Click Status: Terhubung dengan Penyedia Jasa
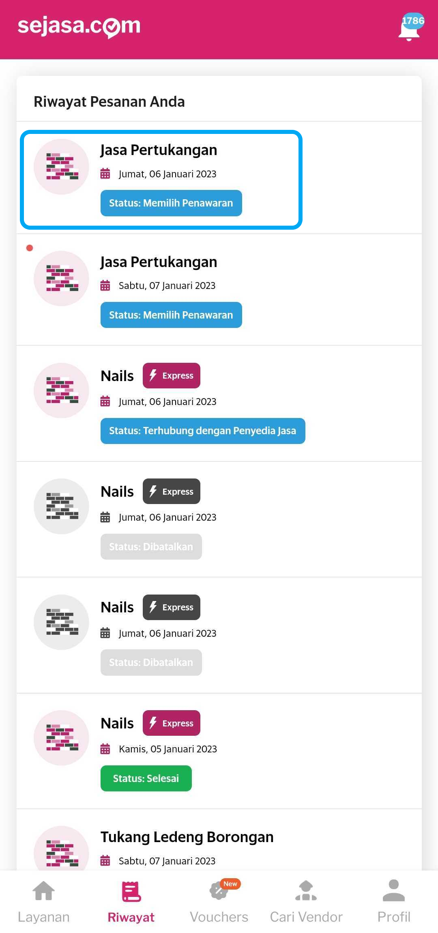The image size is (438, 933). pos(203,431)
